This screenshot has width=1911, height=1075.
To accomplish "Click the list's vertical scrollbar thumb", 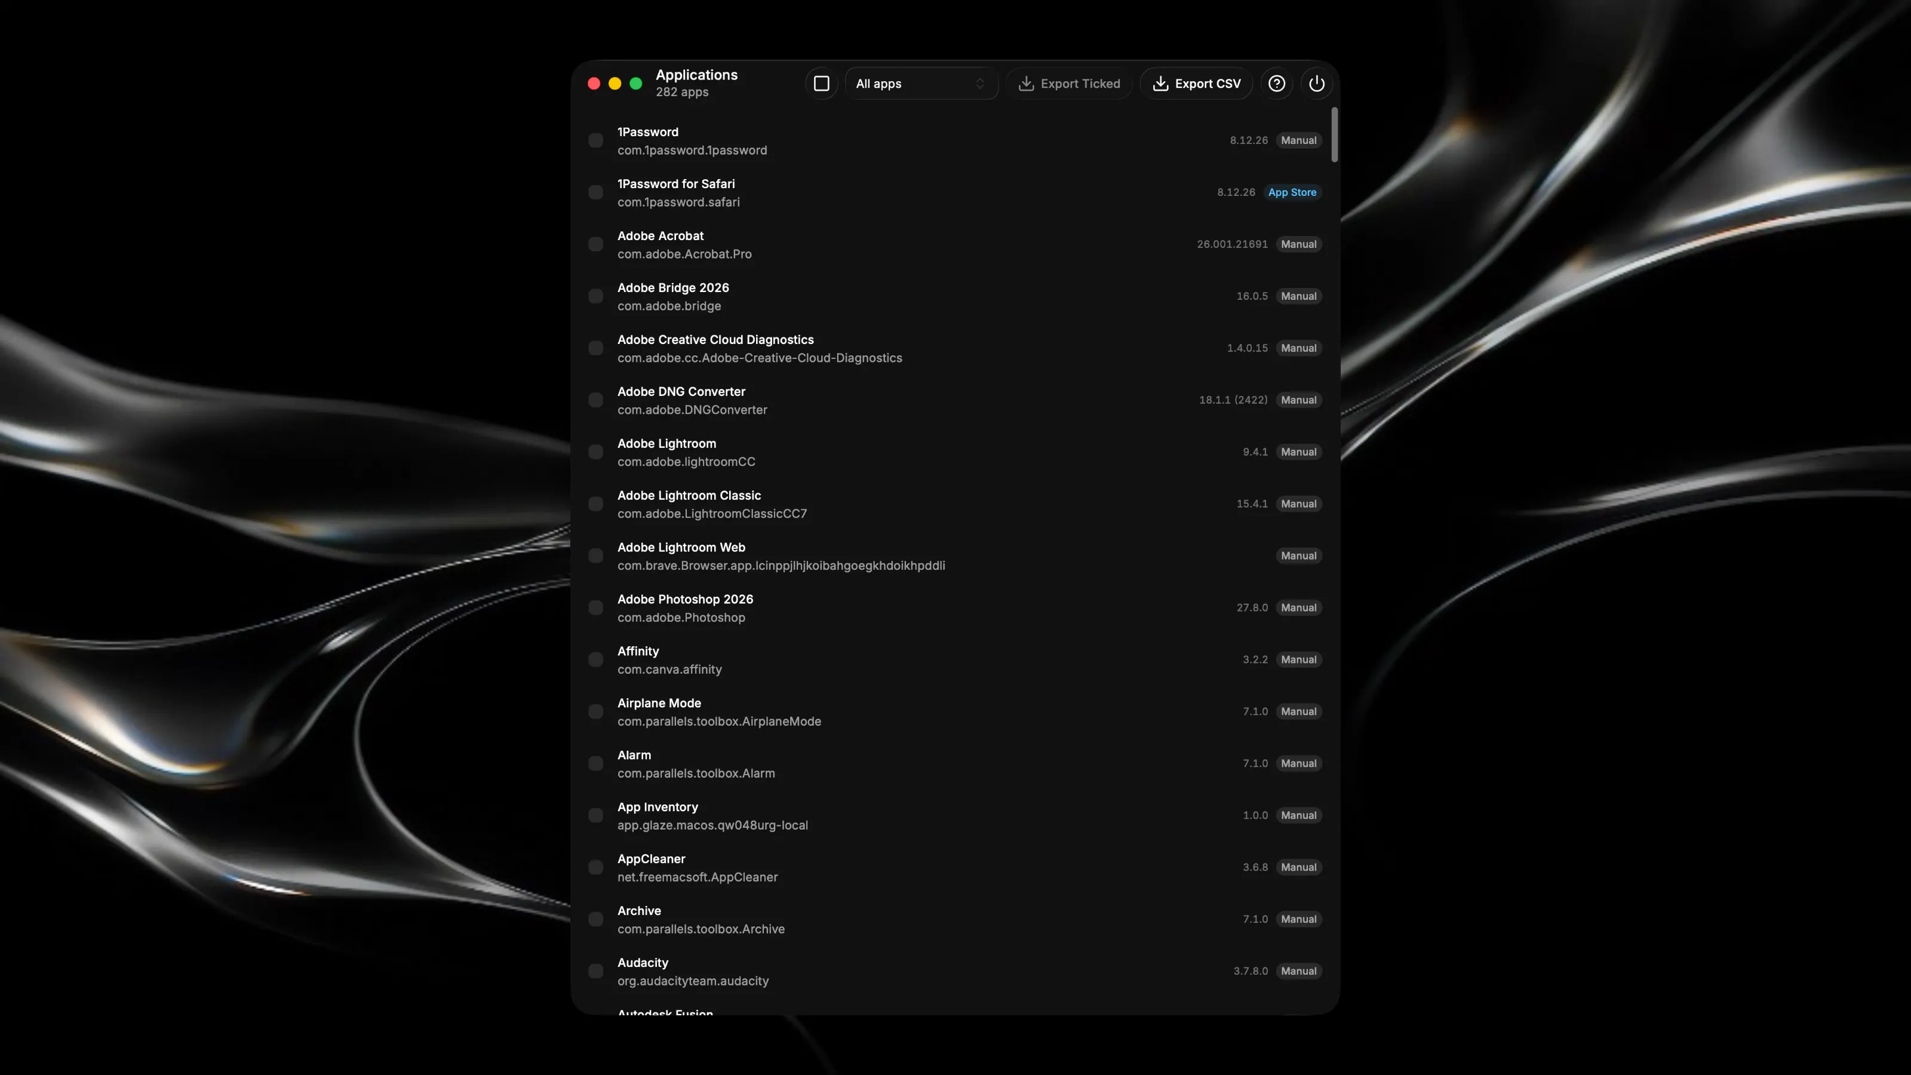I will [1334, 134].
